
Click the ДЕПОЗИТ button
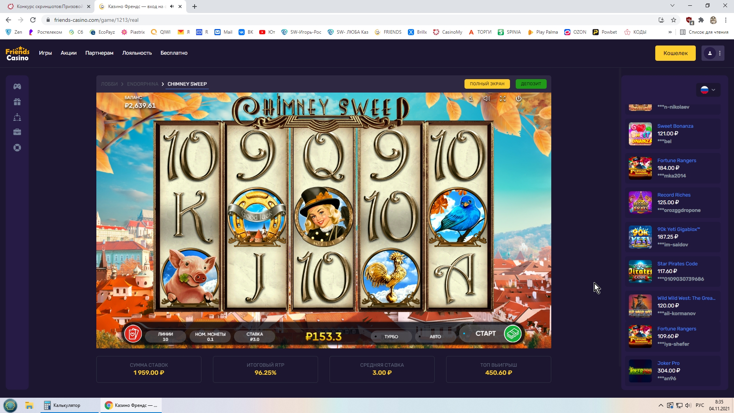point(531,84)
